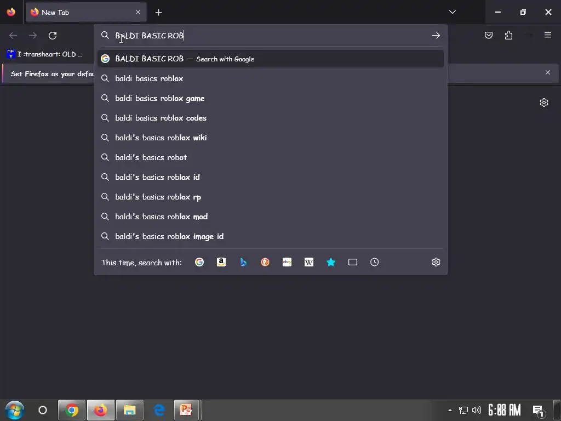Open search settings gear in dropdown
Image resolution: width=561 pixels, height=421 pixels.
click(436, 262)
